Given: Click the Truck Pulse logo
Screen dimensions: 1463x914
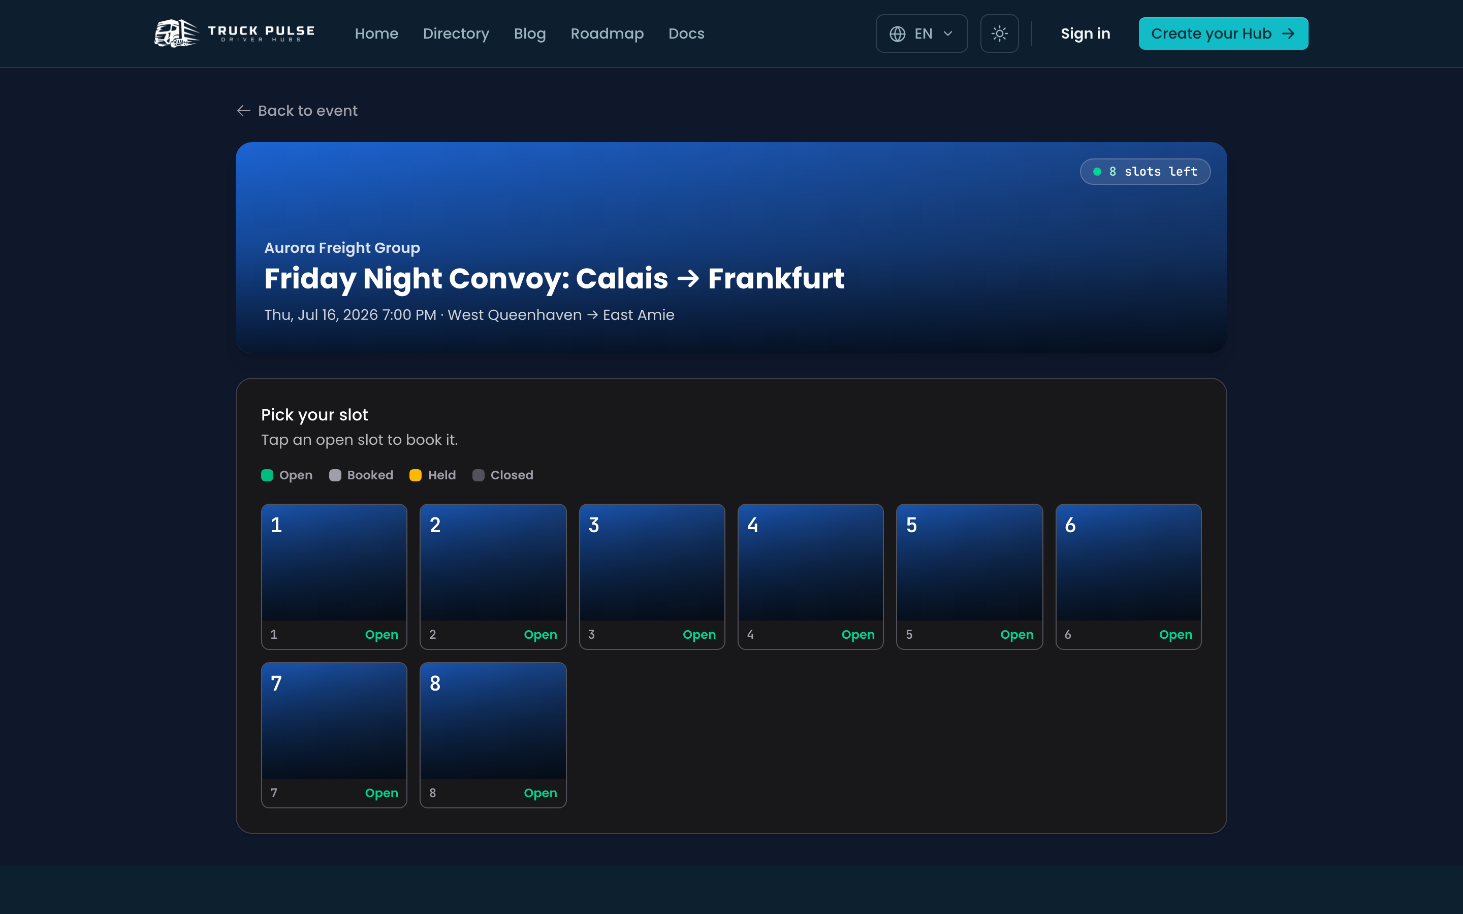Looking at the screenshot, I should (235, 33).
